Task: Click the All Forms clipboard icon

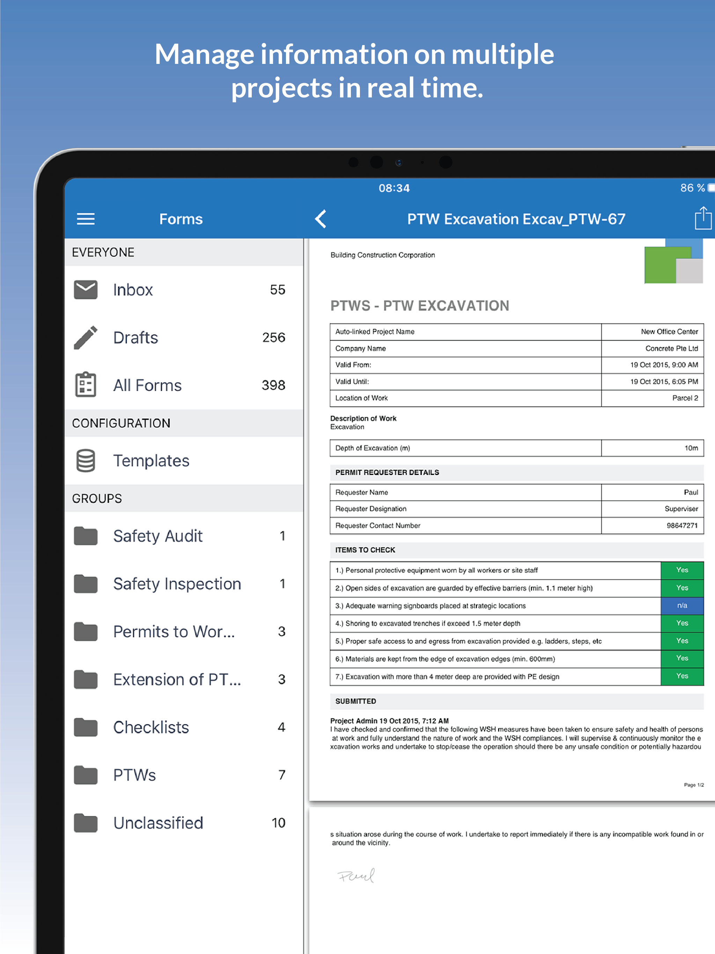Action: [x=86, y=385]
